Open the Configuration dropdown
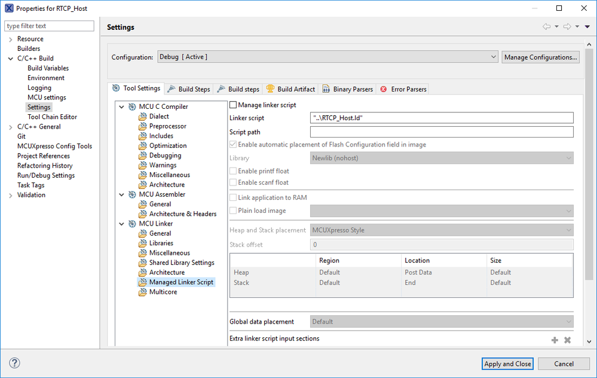Screen dimensions: 597x378 click(327, 57)
